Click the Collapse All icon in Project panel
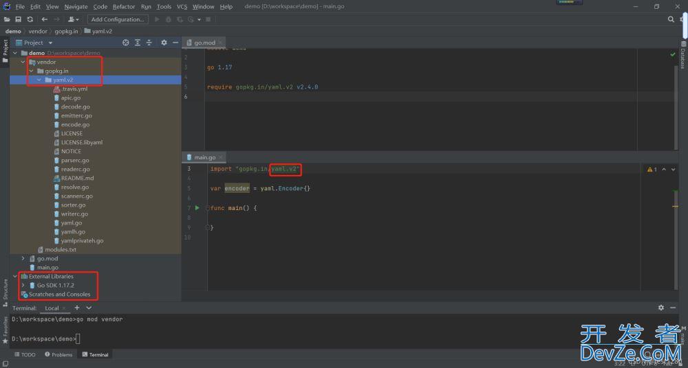This screenshot has height=368, width=688. [149, 43]
